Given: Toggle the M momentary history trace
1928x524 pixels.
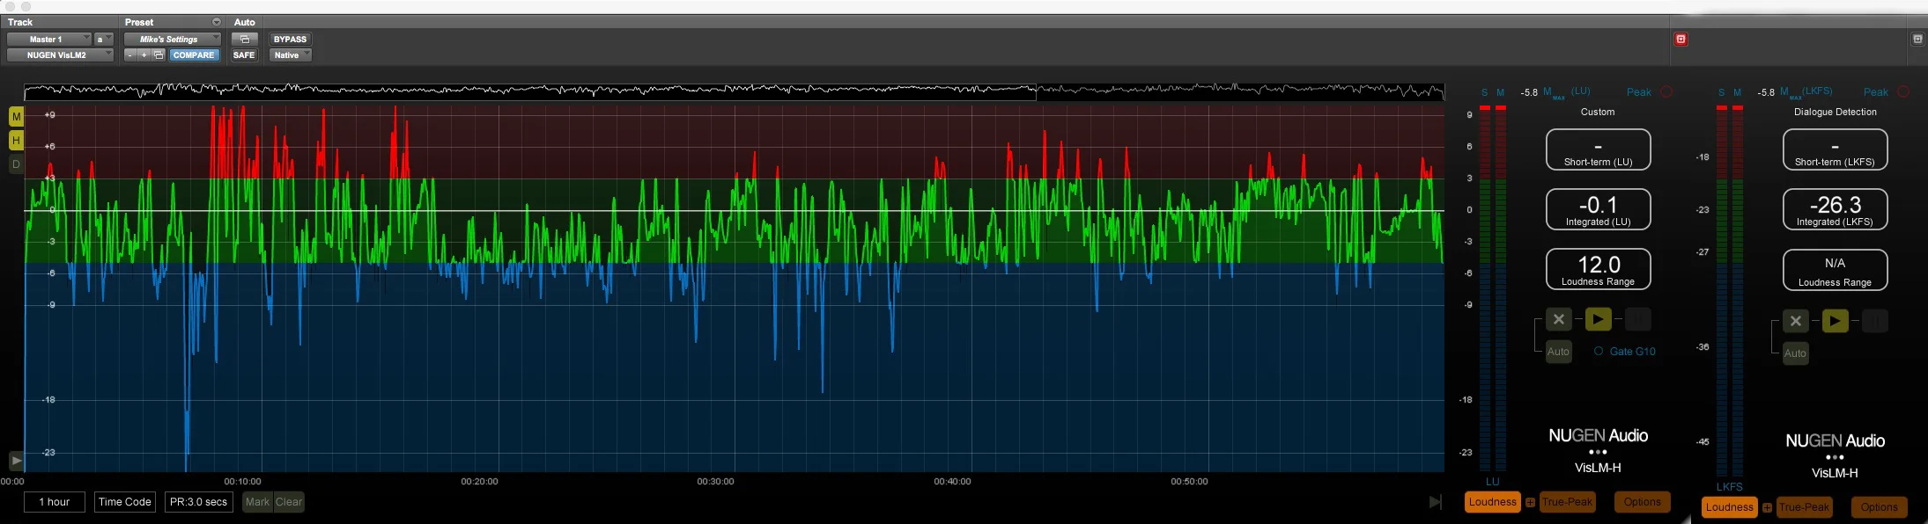Looking at the screenshot, I should [x=16, y=117].
